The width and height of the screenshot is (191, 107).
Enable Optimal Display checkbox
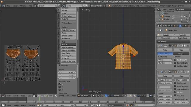coord(175,63)
